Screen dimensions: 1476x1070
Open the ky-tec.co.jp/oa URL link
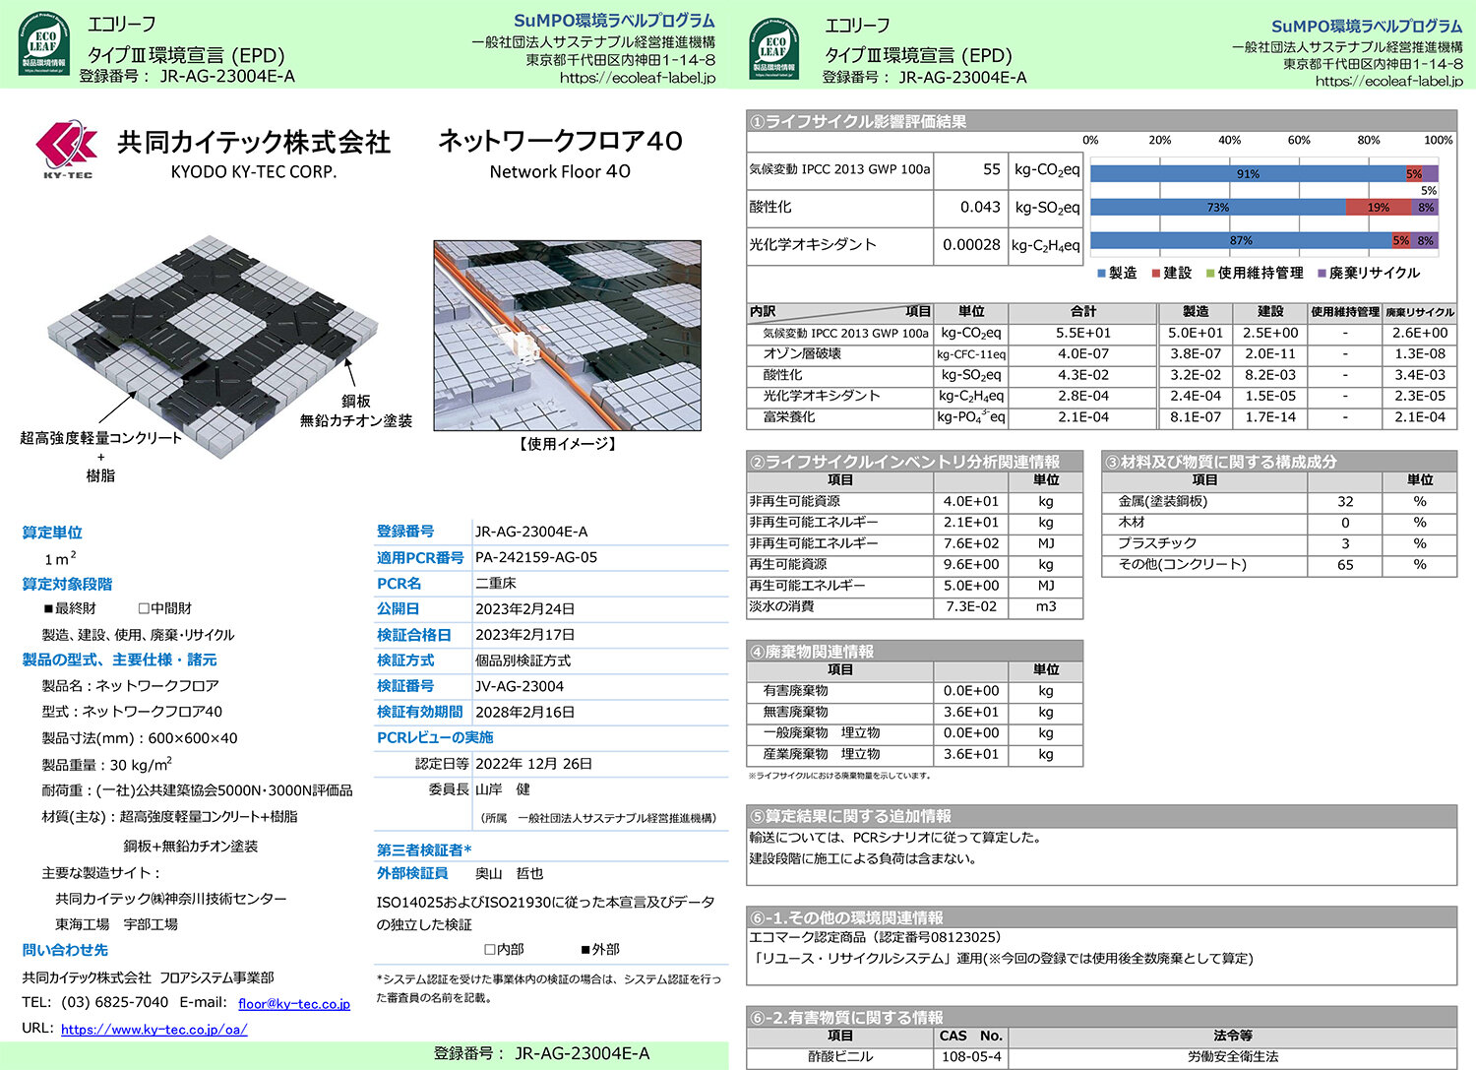pos(154,1029)
